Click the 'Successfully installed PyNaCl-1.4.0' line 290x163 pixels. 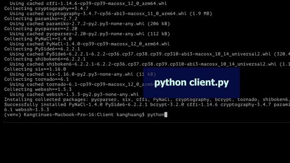(147, 105)
